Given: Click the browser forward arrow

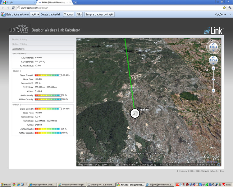Looking at the screenshot, I should [8, 8].
